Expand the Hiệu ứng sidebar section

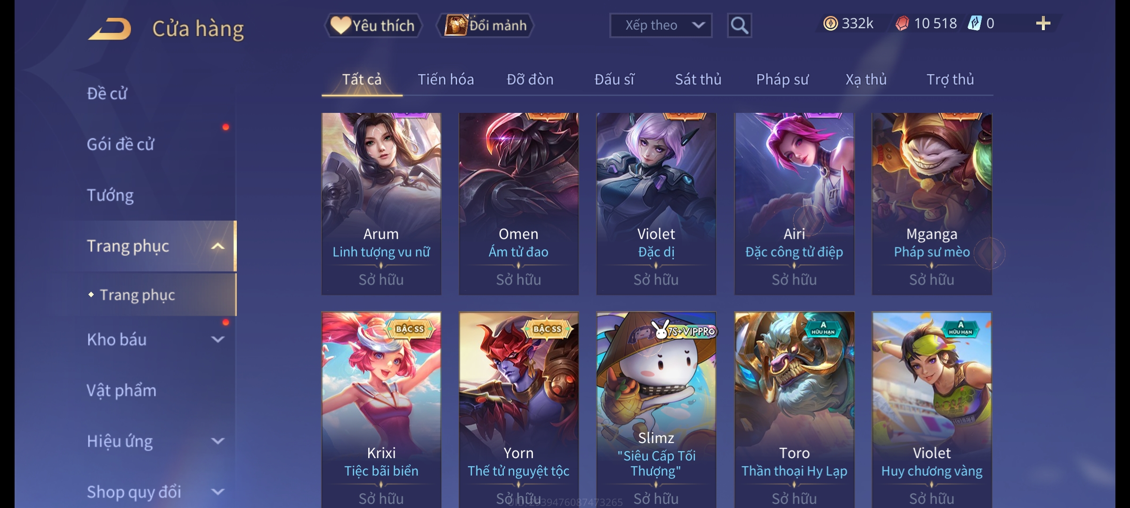[x=218, y=441]
